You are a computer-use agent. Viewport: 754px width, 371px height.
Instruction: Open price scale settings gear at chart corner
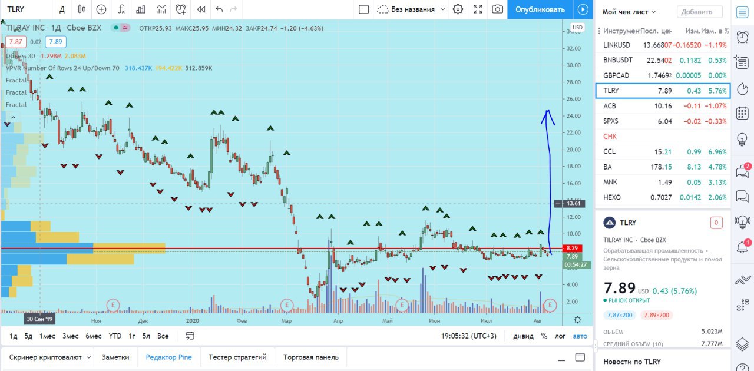[578, 320]
